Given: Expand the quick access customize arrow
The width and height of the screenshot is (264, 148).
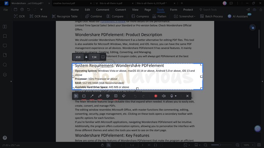Looking at the screenshot, I should tap(41, 10).
